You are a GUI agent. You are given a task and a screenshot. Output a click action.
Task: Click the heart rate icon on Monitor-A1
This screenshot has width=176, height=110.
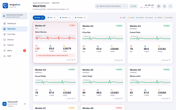(36, 46)
